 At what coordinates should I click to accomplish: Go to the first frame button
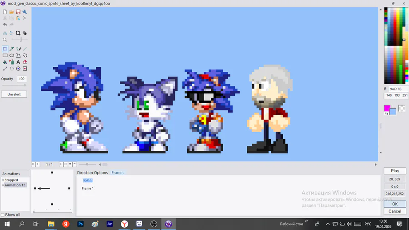click(33, 164)
